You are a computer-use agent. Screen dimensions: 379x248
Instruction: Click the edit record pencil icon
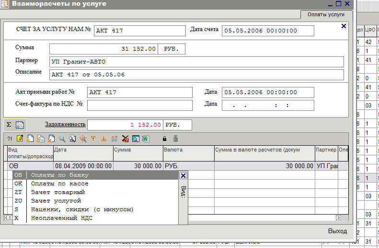[x=20, y=139]
